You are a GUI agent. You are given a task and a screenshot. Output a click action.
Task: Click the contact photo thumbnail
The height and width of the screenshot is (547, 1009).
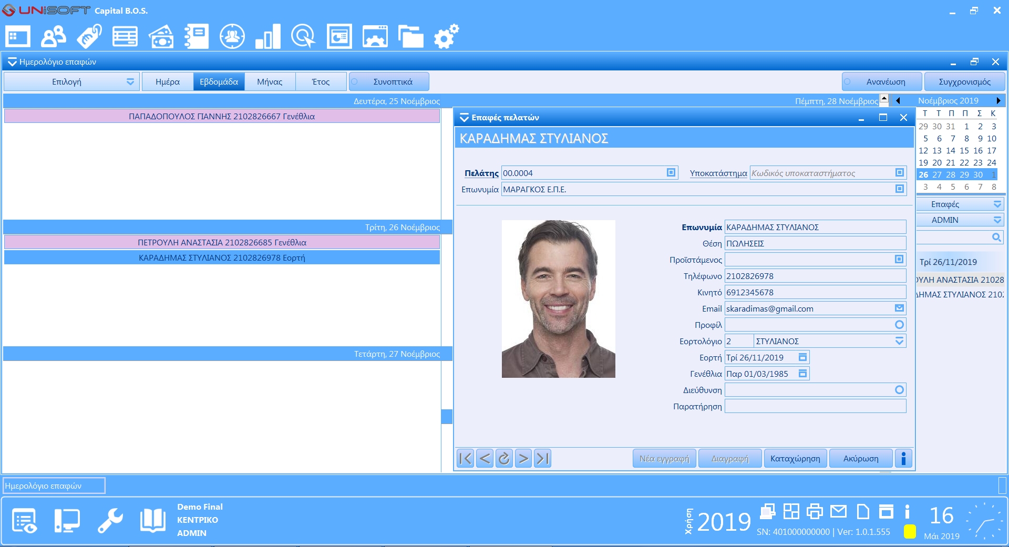click(x=558, y=299)
